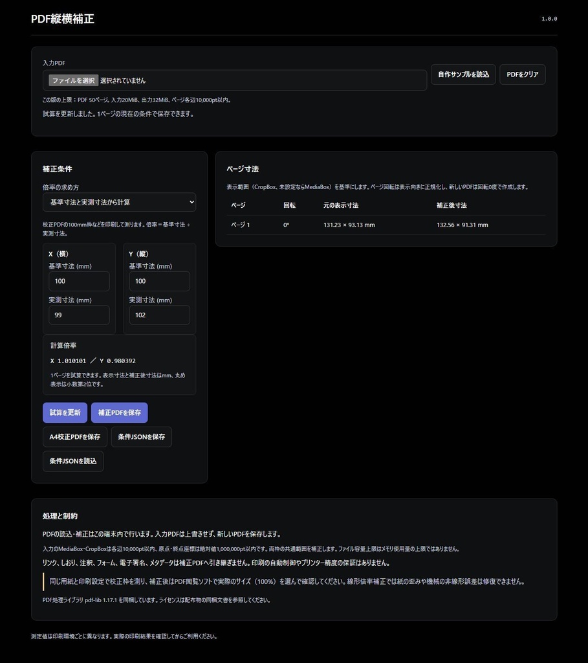Click the 0° rotation cell

(x=287, y=225)
